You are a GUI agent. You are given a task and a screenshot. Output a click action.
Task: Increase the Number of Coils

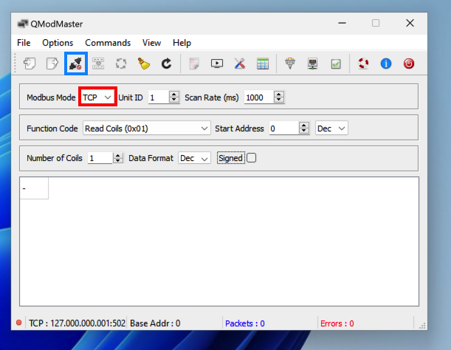(117, 155)
